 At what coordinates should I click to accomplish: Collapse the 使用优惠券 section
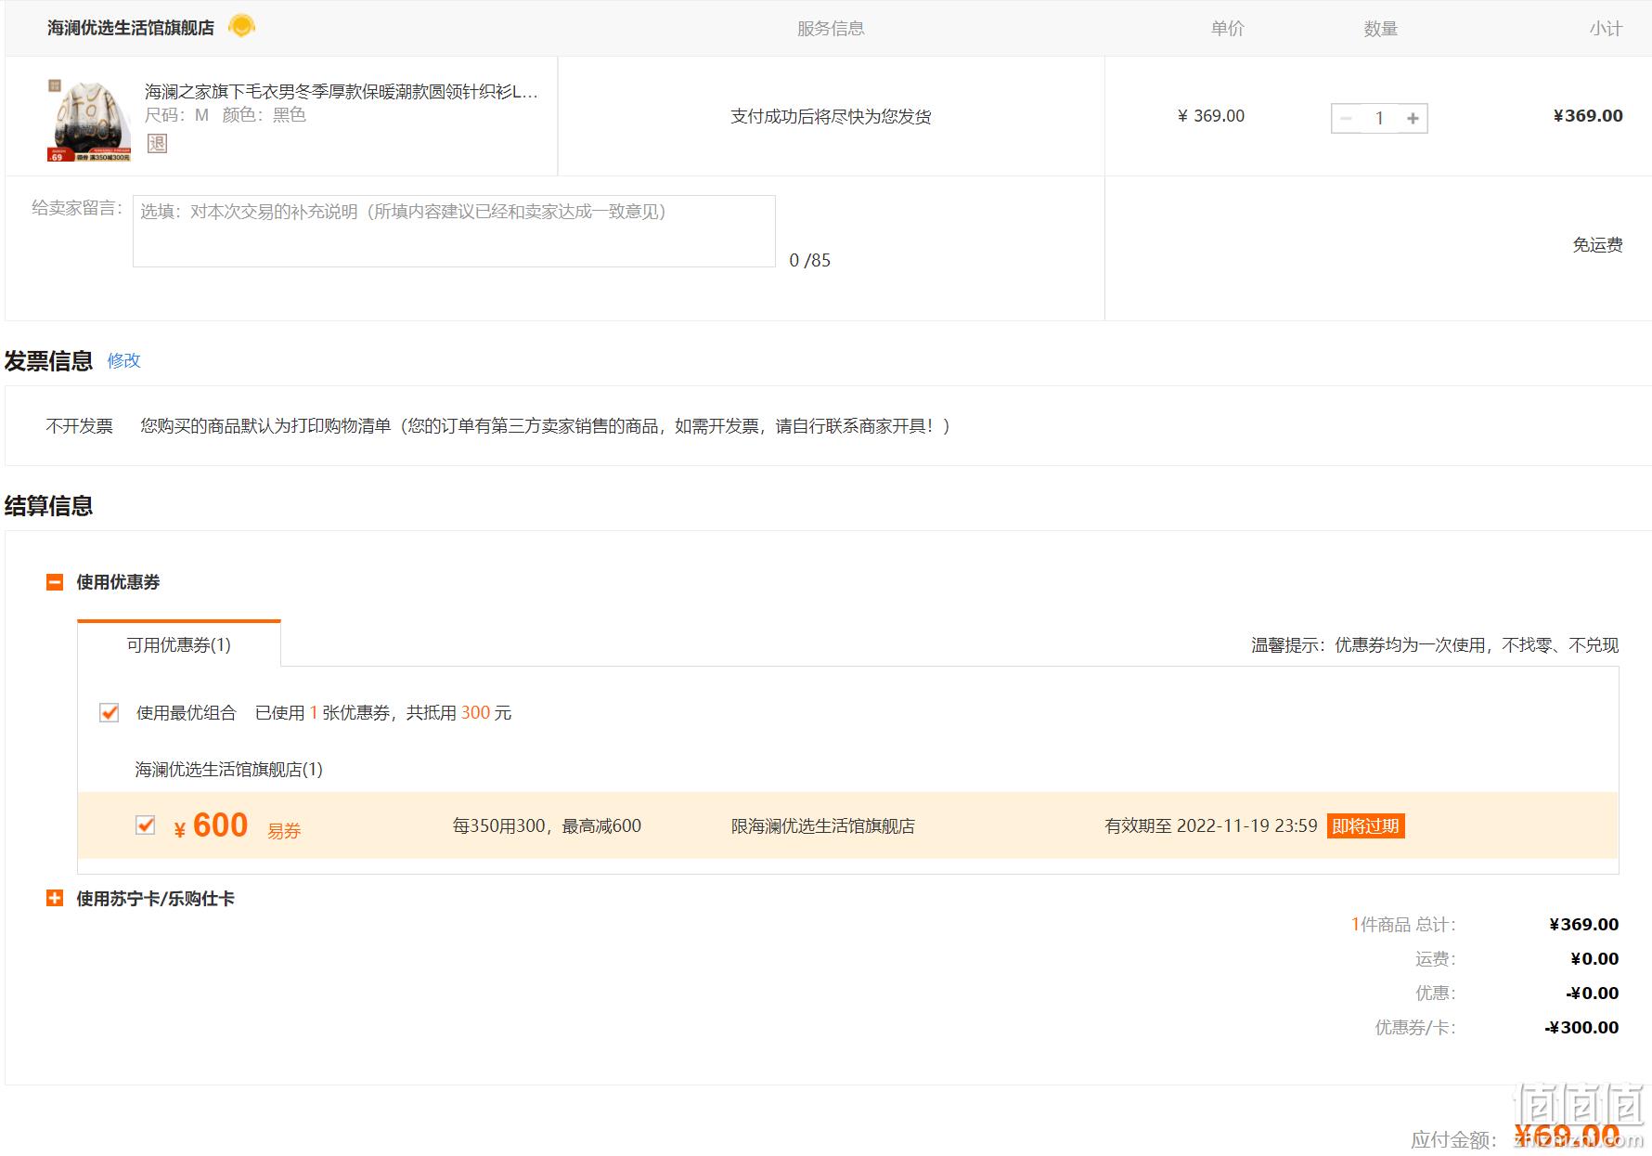(x=55, y=582)
